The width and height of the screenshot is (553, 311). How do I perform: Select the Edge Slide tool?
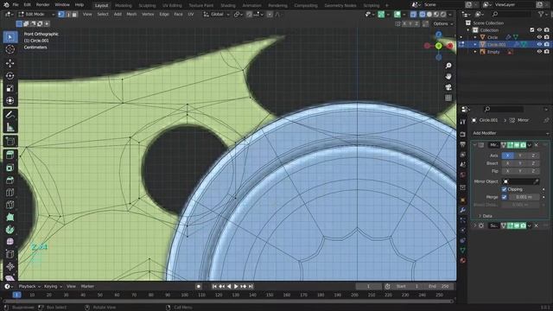point(10,254)
